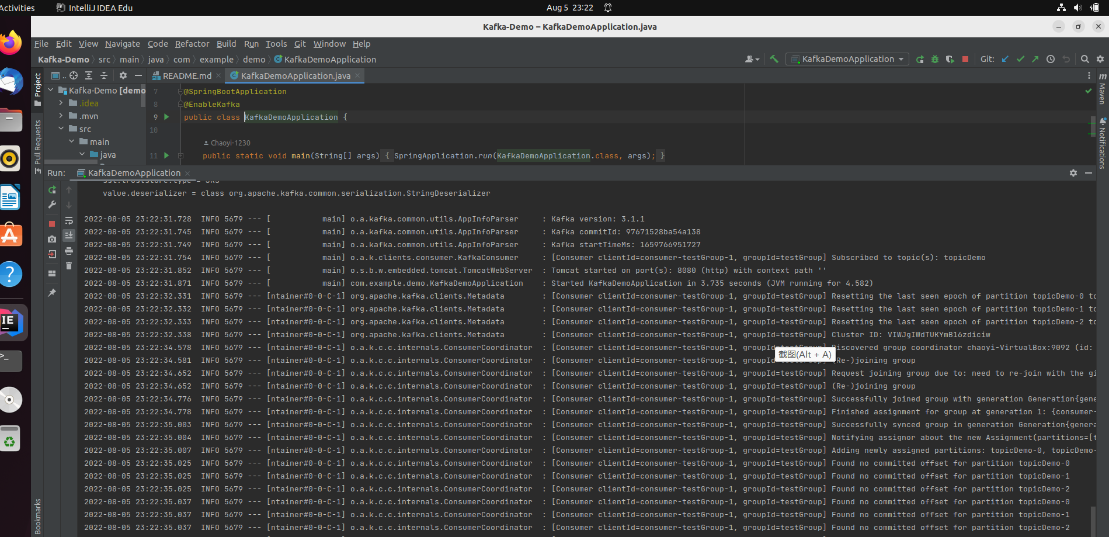Open KafkaDemoApplication run configuration dropdown
This screenshot has width=1109, height=537.
[847, 59]
